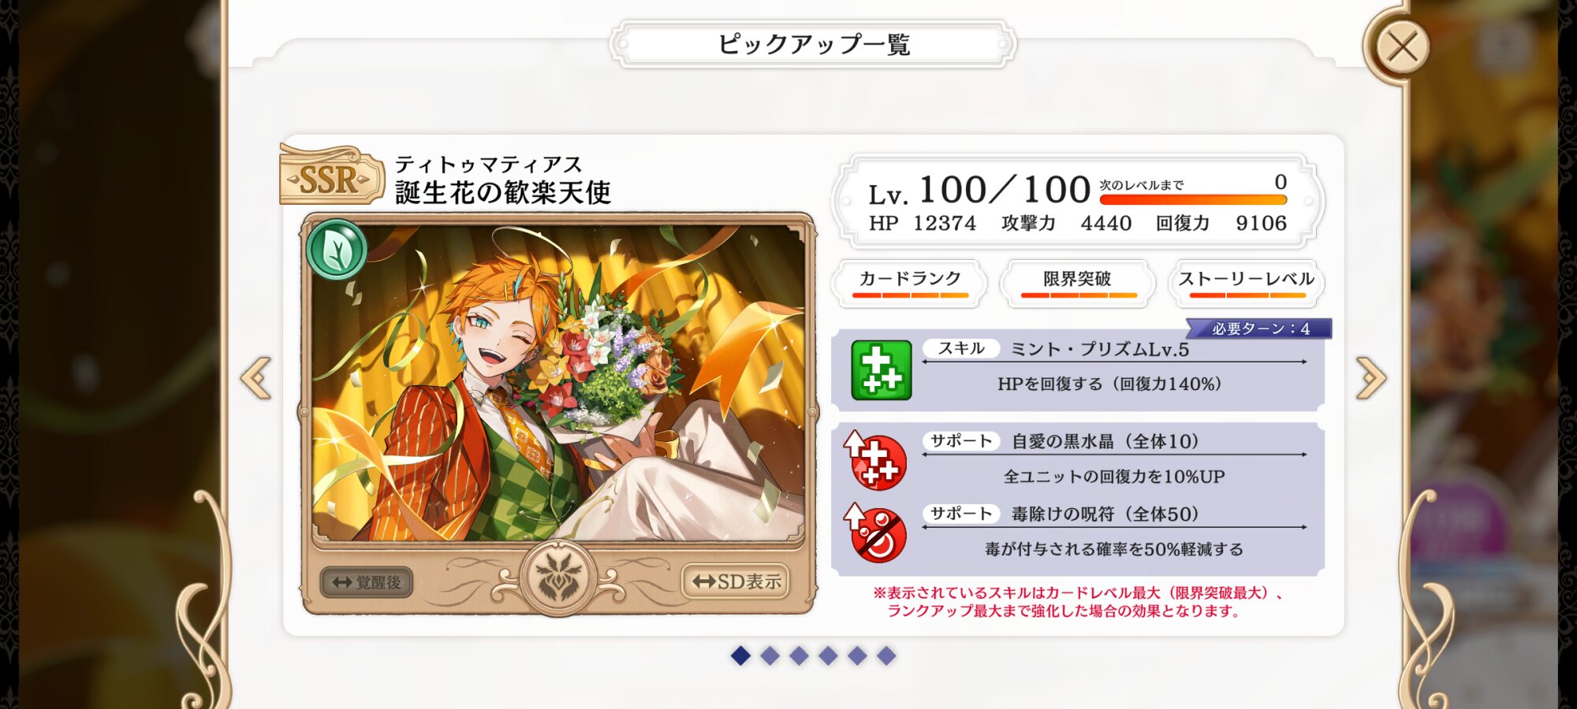This screenshot has width=1577, height=709.
Task: Open the ストーリーレベル gauge
Action: 1247,284
